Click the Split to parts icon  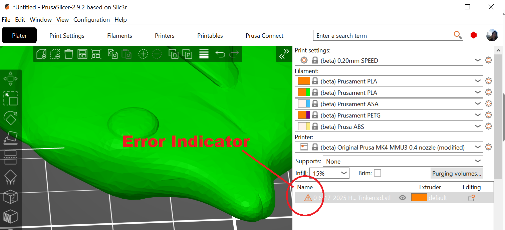(x=188, y=54)
